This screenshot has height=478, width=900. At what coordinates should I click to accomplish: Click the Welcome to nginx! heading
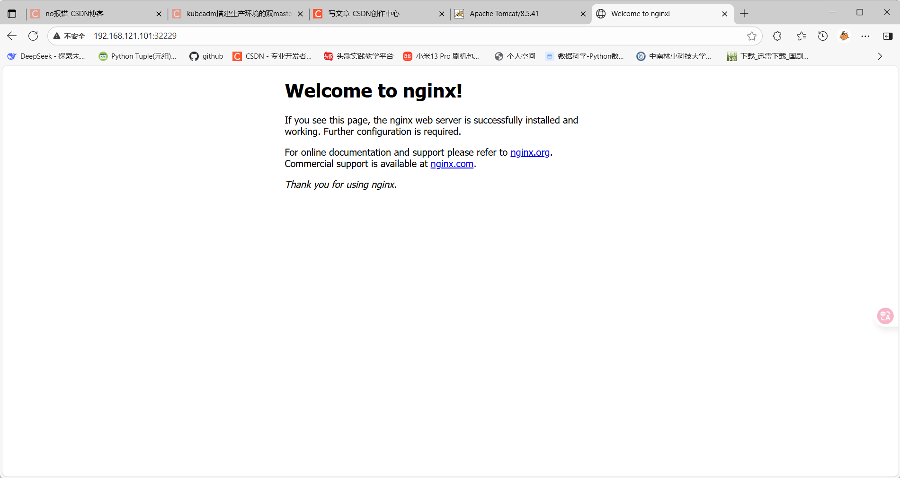pyautogui.click(x=374, y=90)
